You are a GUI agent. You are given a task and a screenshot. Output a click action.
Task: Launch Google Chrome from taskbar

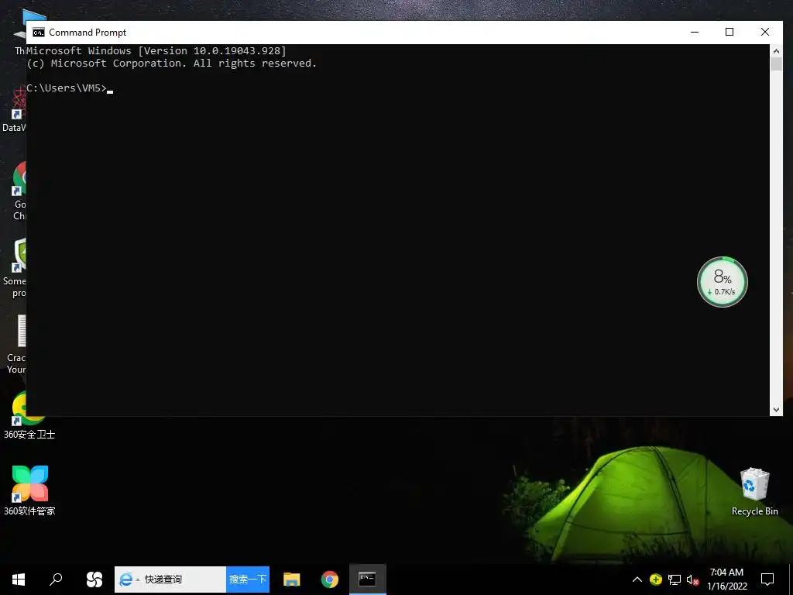[330, 580]
